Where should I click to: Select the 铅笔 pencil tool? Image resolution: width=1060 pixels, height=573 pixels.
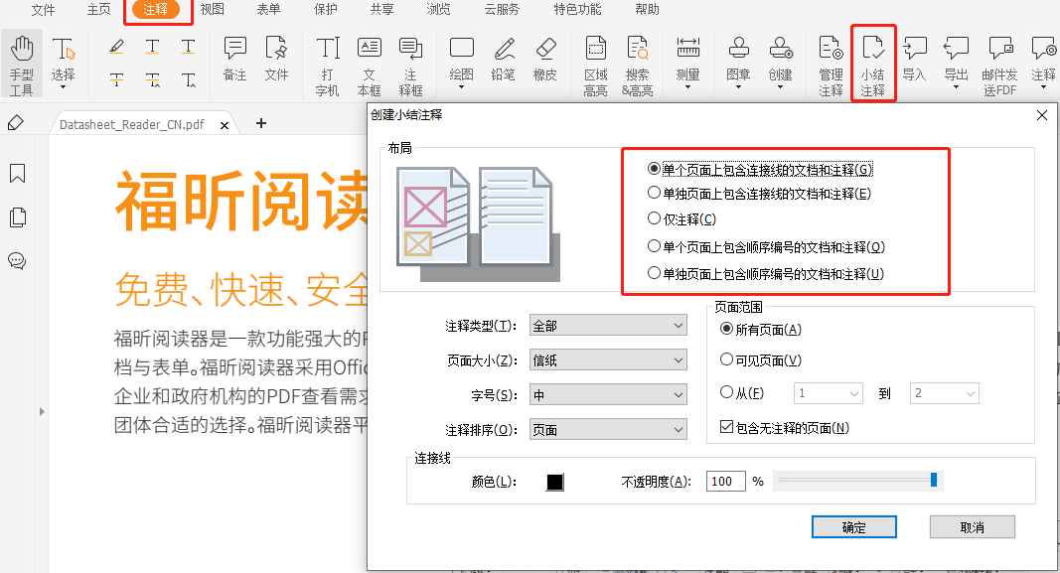tap(504, 58)
